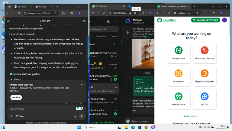The width and height of the screenshot is (232, 131).
Task: Open the Windows Start menu
Action: click(79, 127)
